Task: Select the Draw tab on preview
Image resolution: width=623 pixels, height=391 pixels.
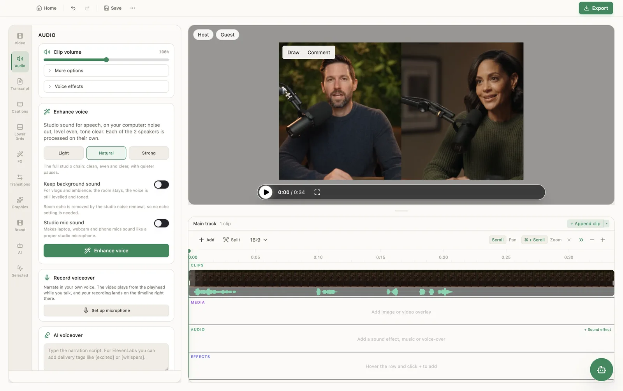Action: coord(293,53)
